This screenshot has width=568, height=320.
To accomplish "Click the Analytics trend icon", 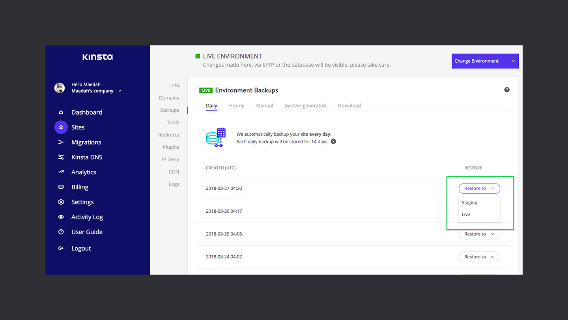I will (61, 172).
